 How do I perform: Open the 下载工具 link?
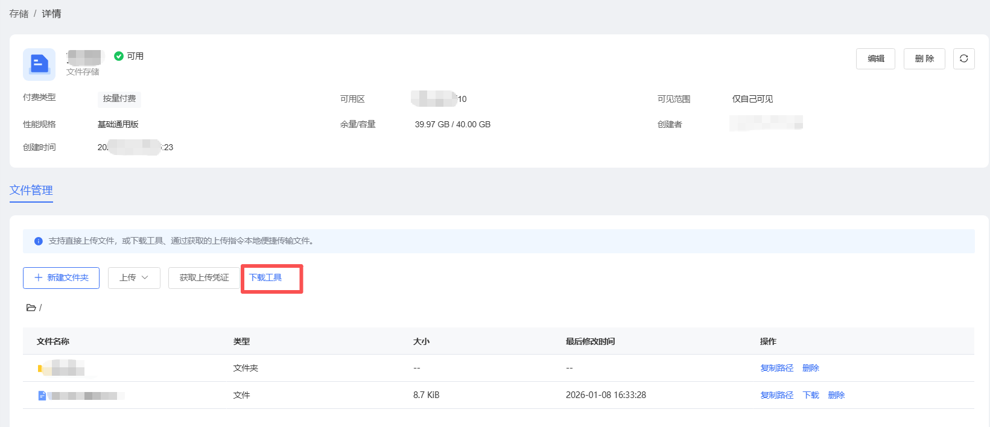click(x=265, y=277)
